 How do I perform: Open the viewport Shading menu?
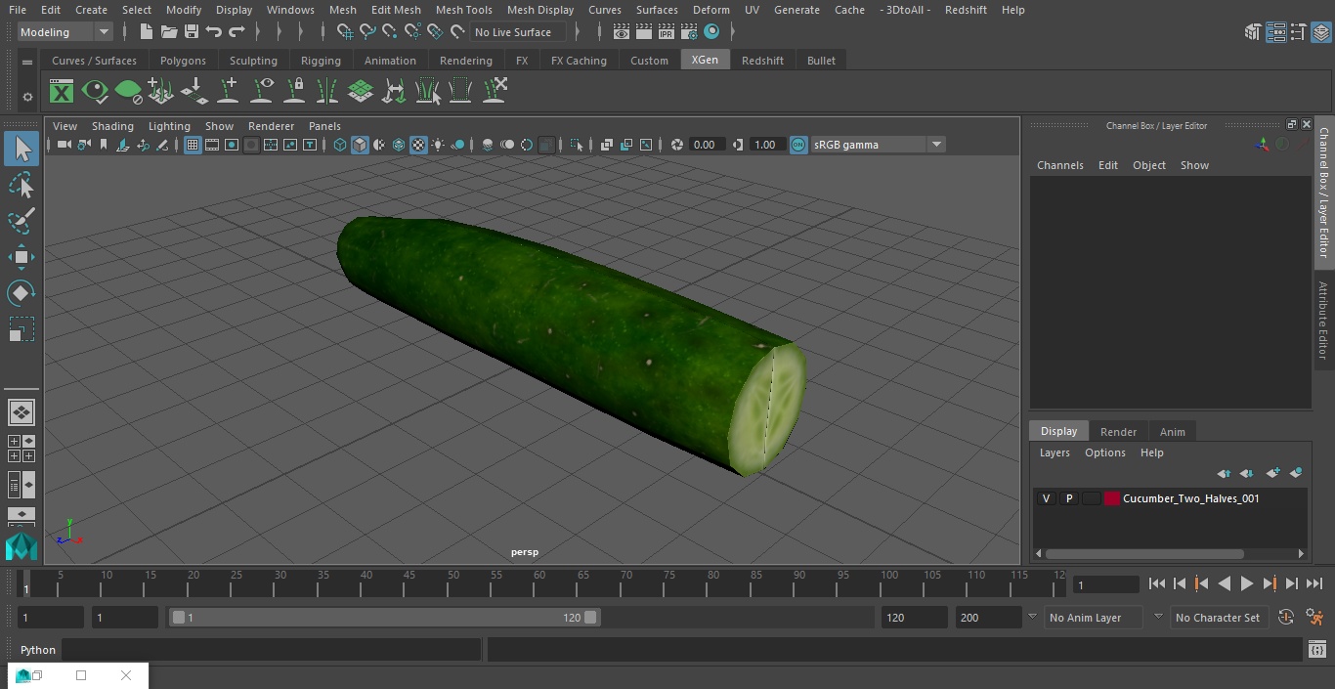112,126
